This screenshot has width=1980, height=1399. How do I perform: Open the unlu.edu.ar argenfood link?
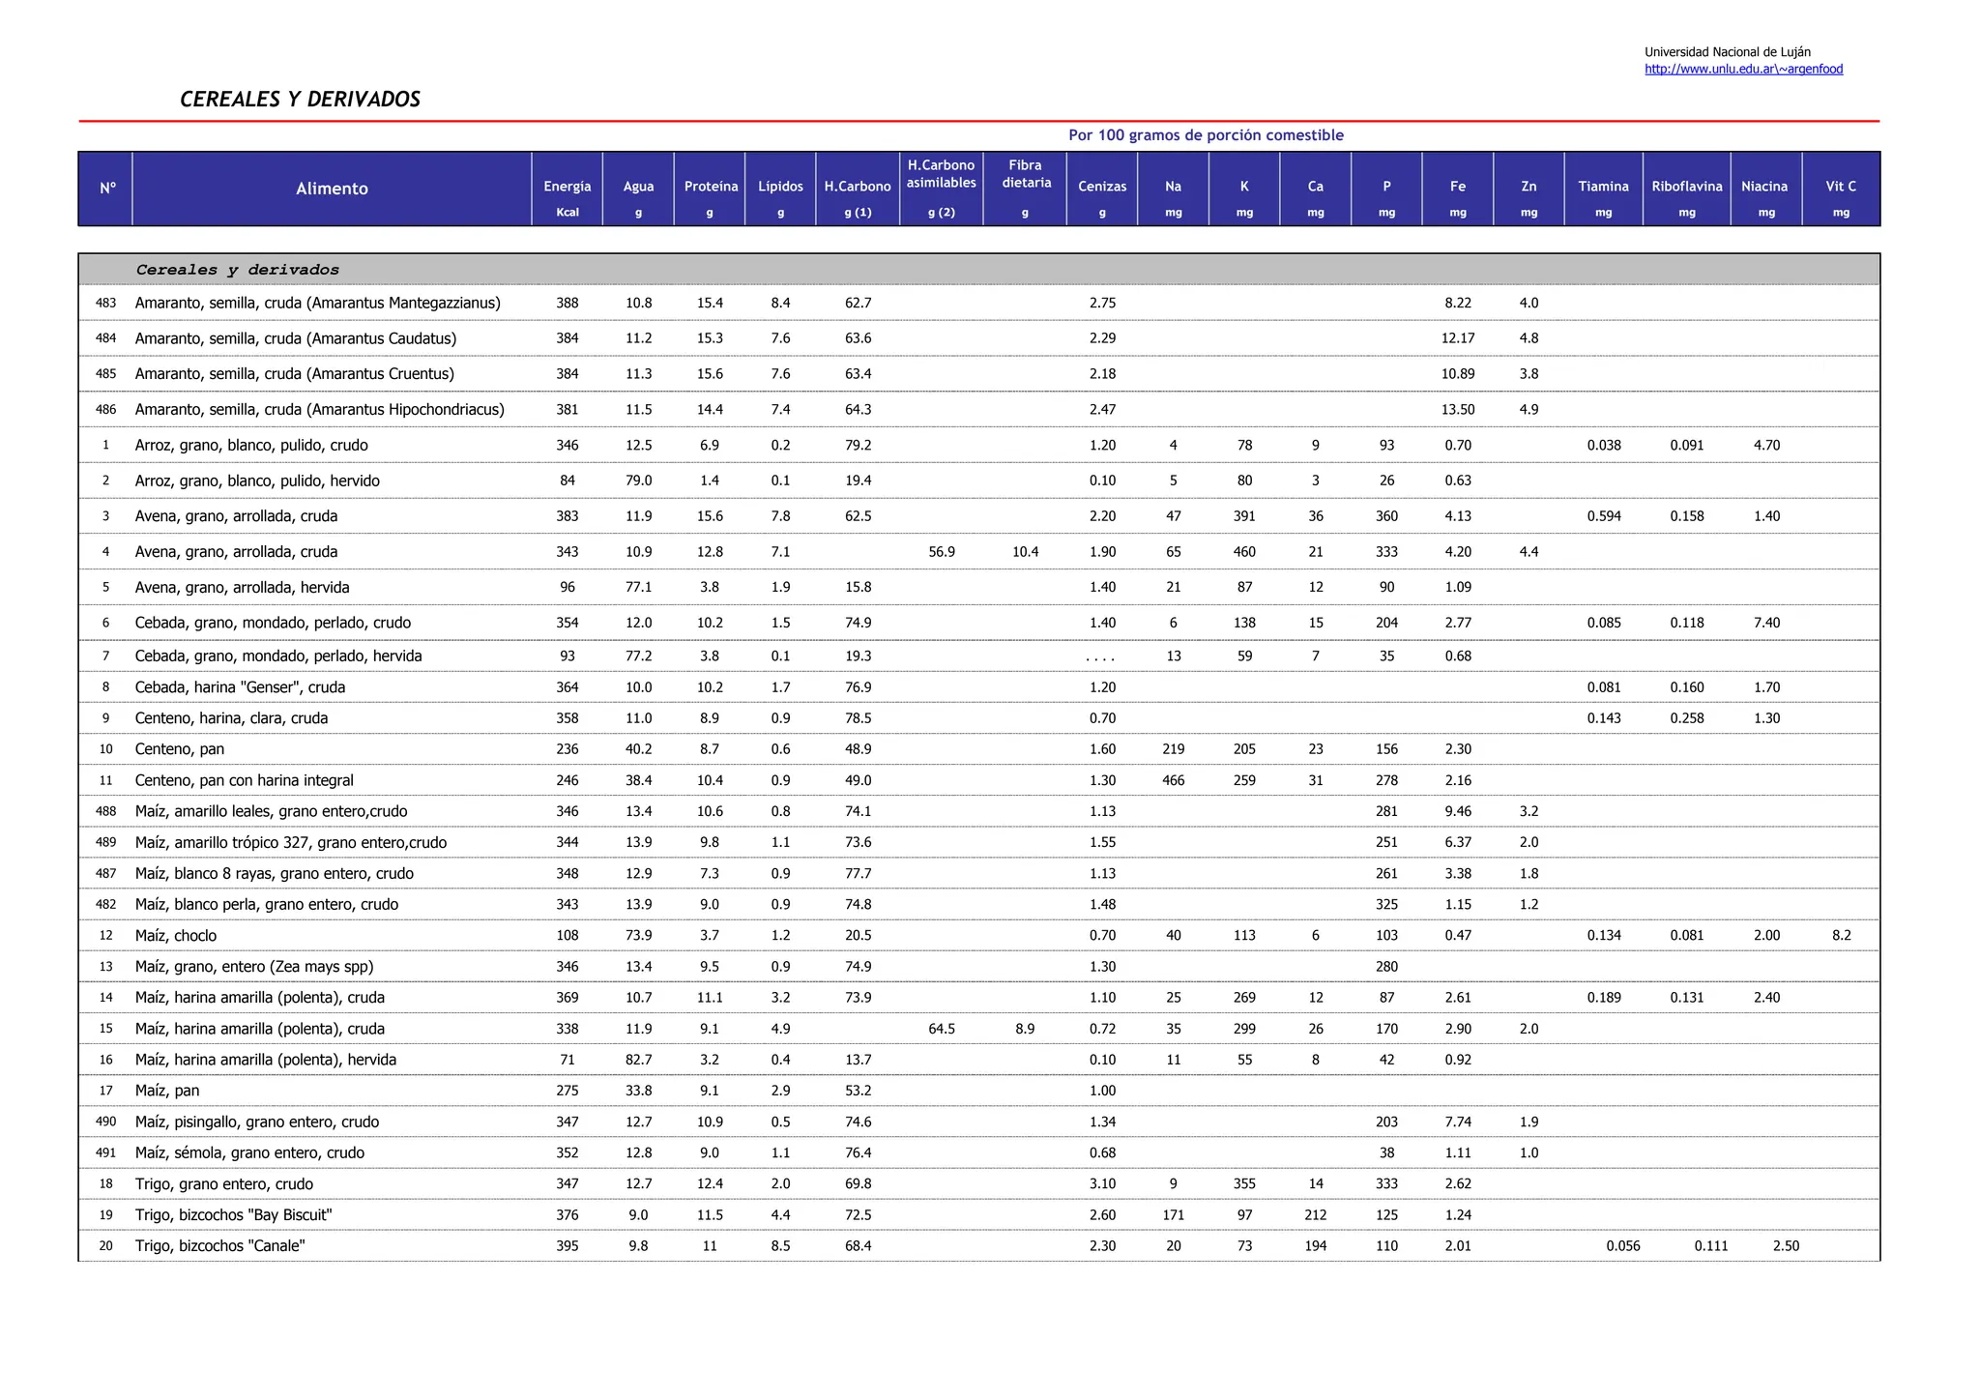[1743, 69]
